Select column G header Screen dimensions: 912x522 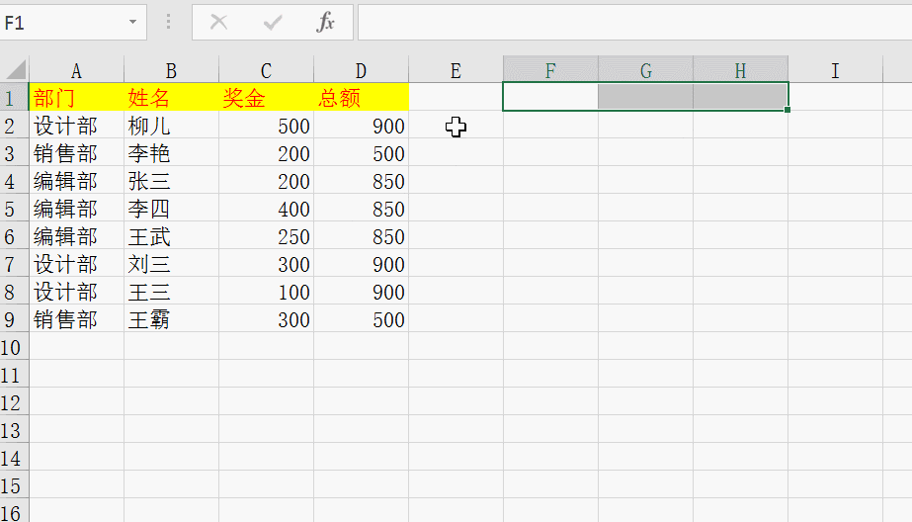(645, 70)
